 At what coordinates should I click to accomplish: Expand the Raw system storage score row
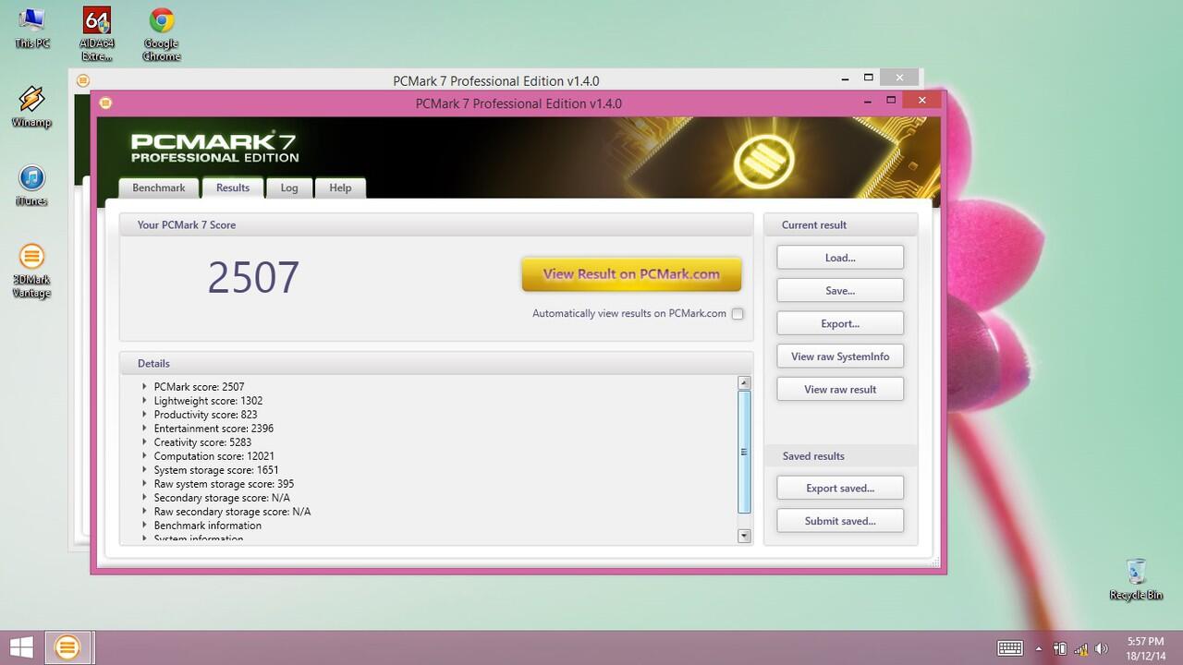[145, 484]
